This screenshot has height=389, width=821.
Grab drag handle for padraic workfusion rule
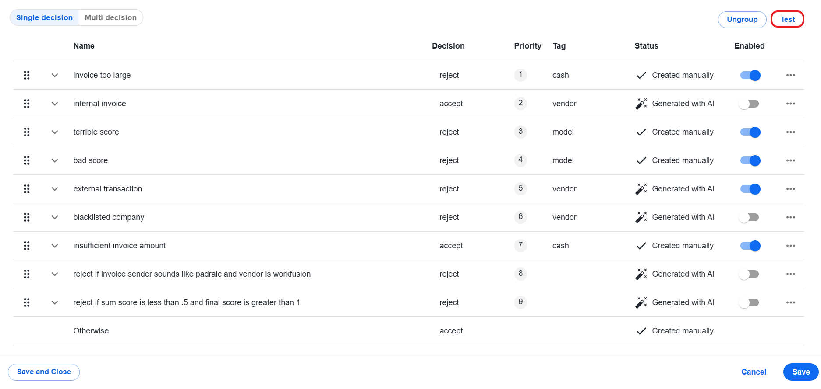(27, 274)
